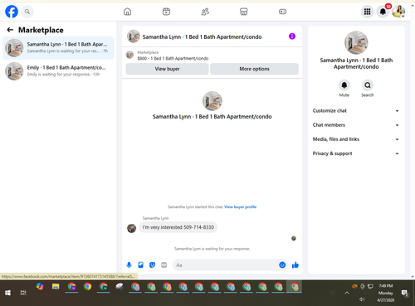
Task: Click the View buyer button
Action: coord(167,69)
